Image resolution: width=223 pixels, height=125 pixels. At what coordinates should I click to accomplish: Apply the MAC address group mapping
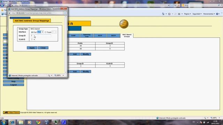32,48
